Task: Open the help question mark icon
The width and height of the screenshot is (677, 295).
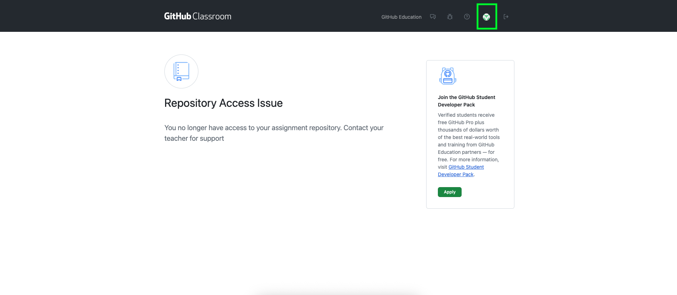Action: 467,17
